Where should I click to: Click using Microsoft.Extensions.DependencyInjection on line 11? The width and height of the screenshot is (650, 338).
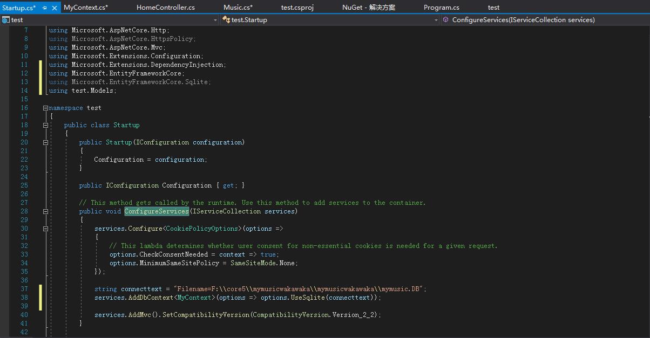coord(138,65)
